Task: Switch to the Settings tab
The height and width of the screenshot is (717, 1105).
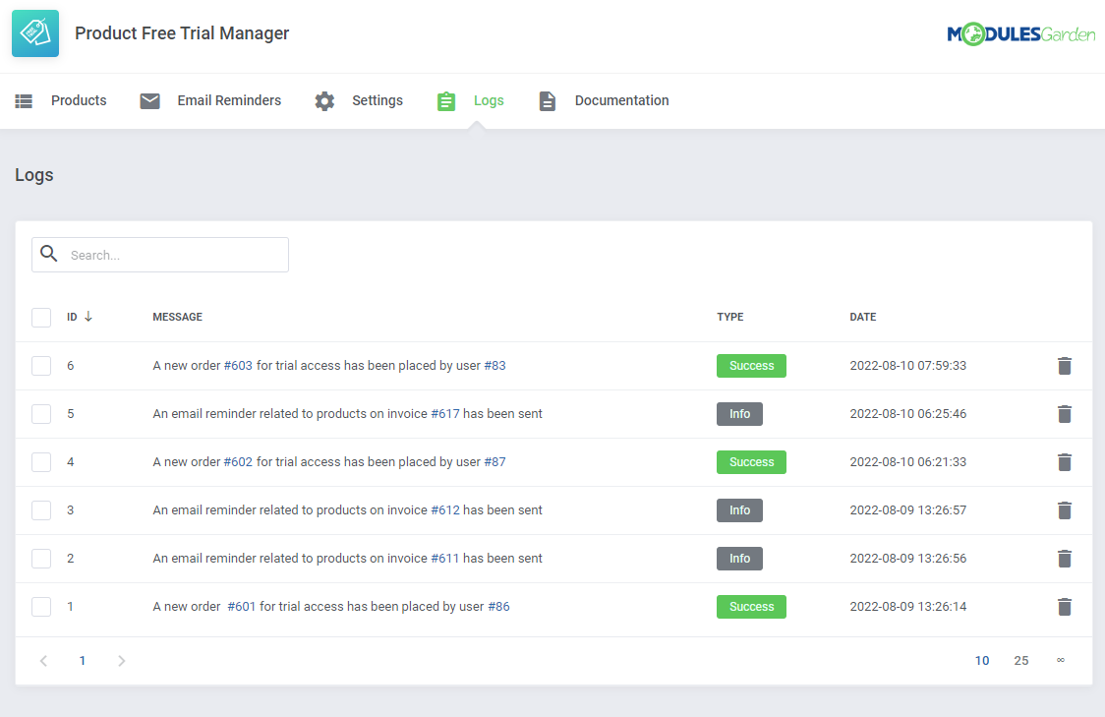Action: pyautogui.click(x=378, y=101)
